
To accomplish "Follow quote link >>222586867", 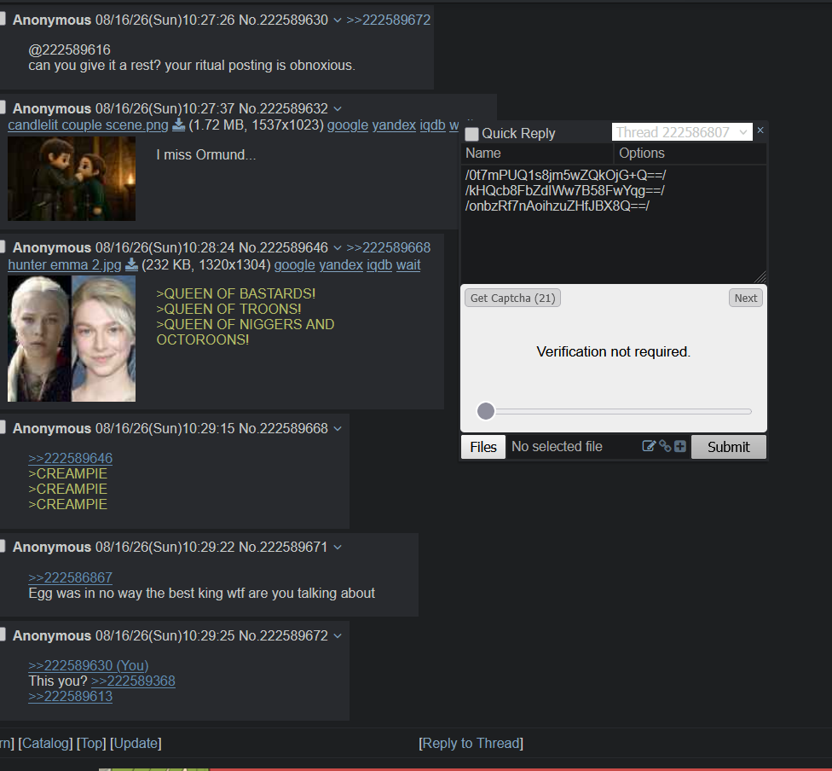I will pyautogui.click(x=71, y=577).
